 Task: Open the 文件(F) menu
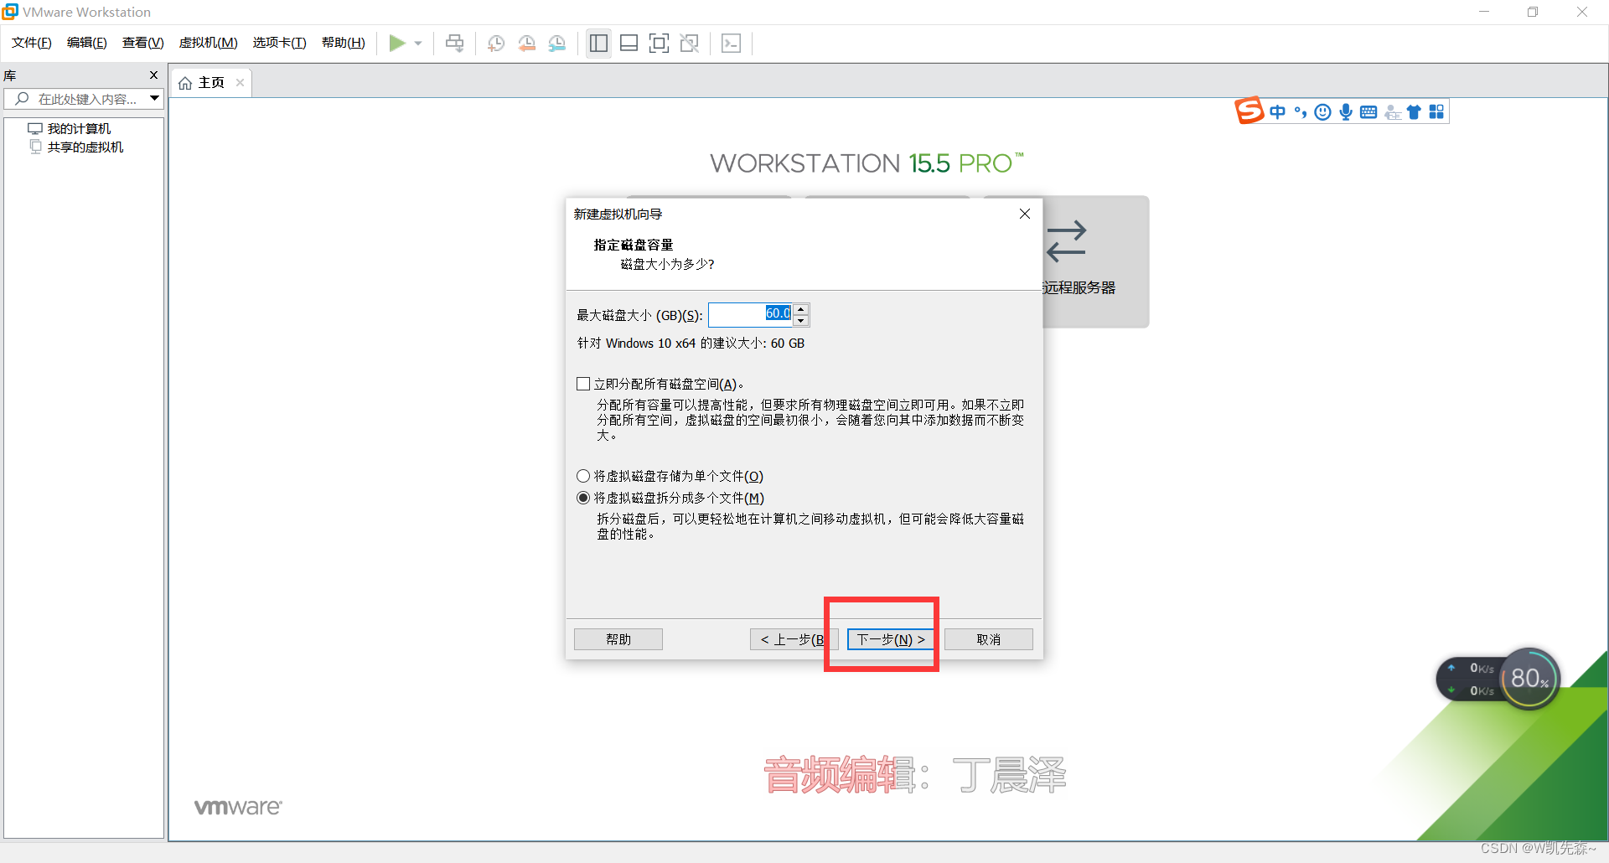point(32,43)
